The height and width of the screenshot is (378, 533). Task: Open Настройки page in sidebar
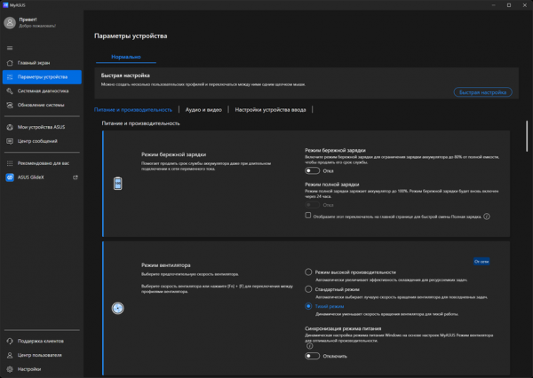click(42, 369)
